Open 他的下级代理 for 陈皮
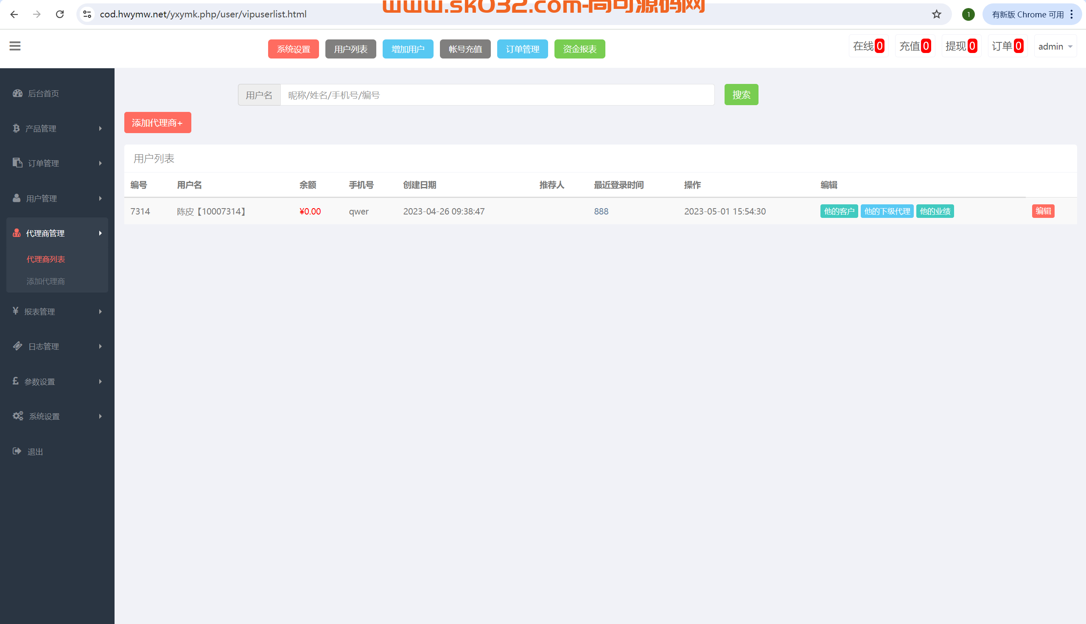Viewport: 1086px width, 624px height. coord(887,211)
